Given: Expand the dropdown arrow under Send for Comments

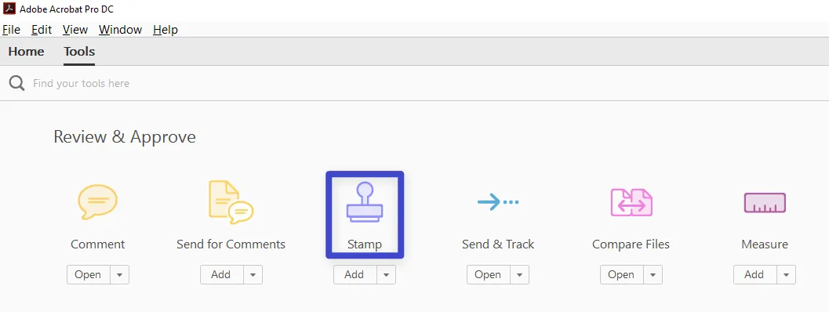Looking at the screenshot, I should [x=253, y=275].
